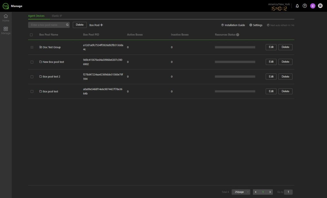This screenshot has height=198, width=327.
Task: Open the Manage sidebar icon
Action: pos(6,30)
